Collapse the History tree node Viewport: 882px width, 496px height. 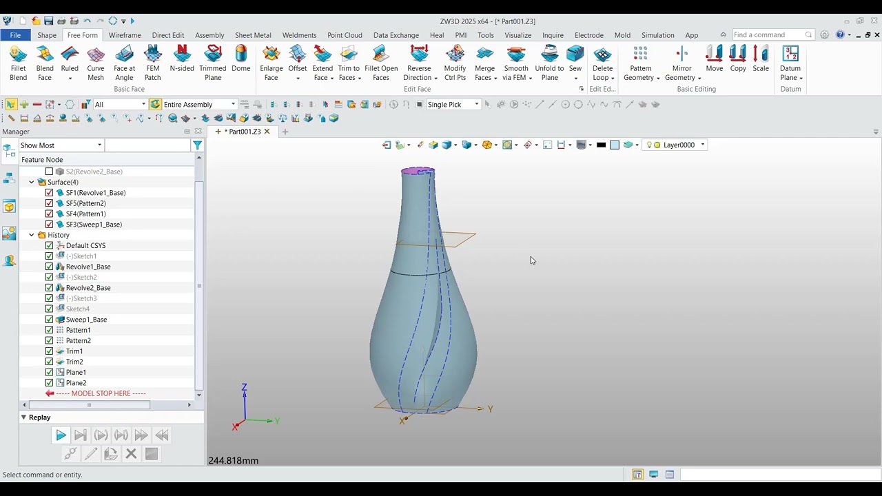pos(31,235)
